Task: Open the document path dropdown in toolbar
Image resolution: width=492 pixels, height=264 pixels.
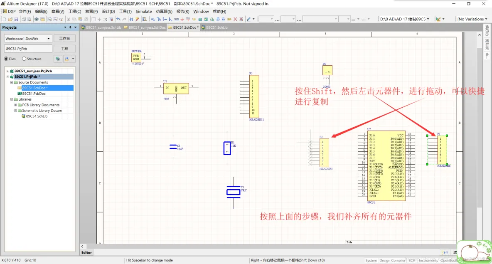Action: point(428,19)
